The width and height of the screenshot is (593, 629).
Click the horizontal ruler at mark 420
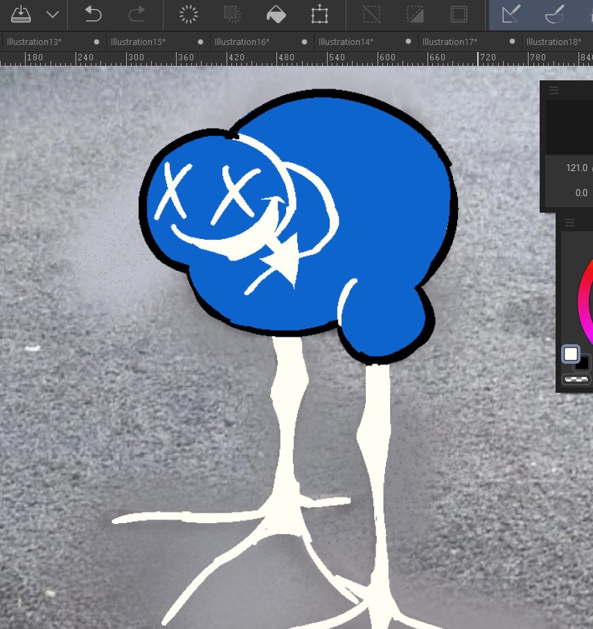(x=236, y=57)
